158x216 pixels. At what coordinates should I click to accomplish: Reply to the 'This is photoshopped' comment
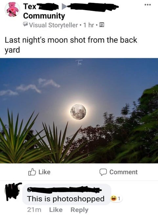click(x=79, y=210)
